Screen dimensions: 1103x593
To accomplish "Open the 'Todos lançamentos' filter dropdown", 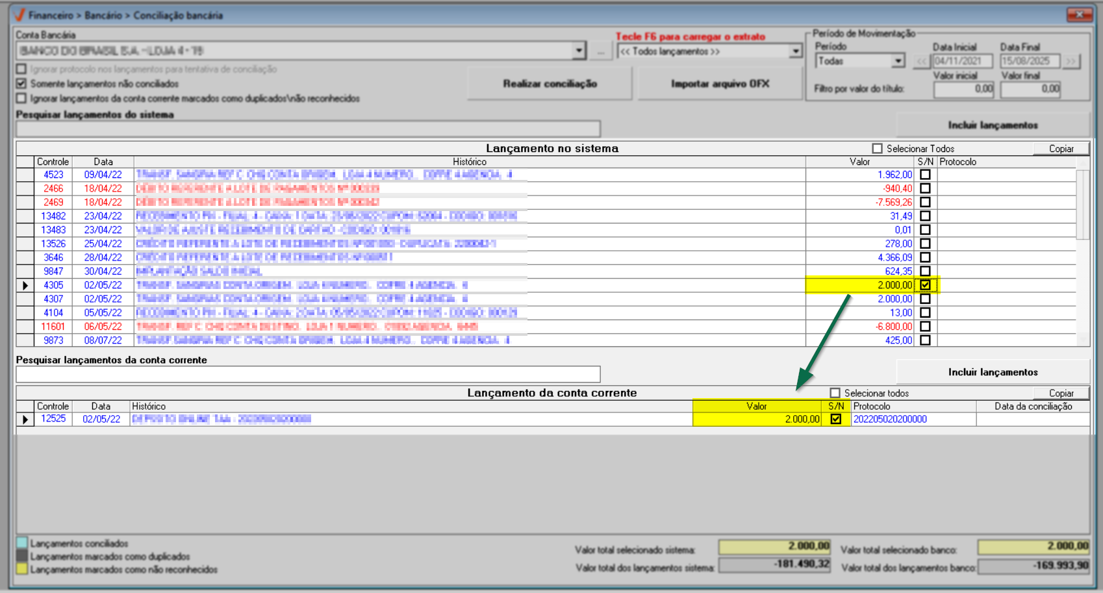I will [796, 51].
